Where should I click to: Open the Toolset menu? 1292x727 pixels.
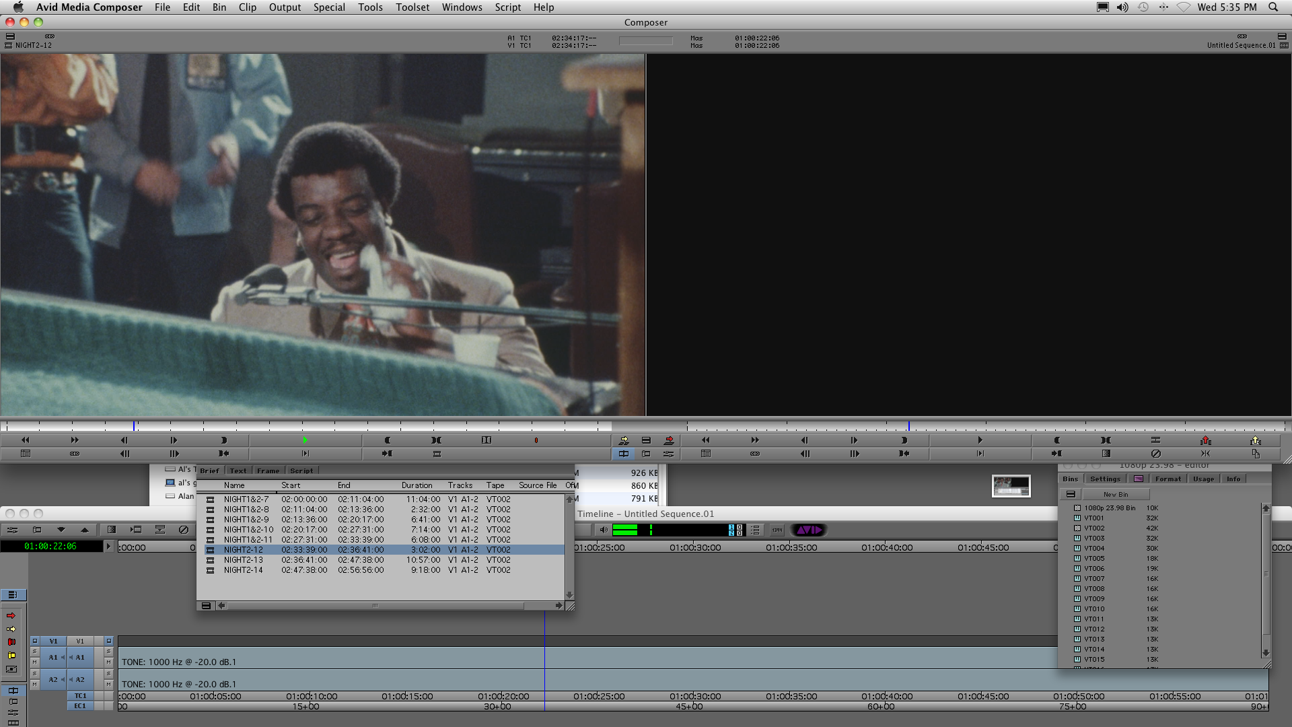click(412, 7)
